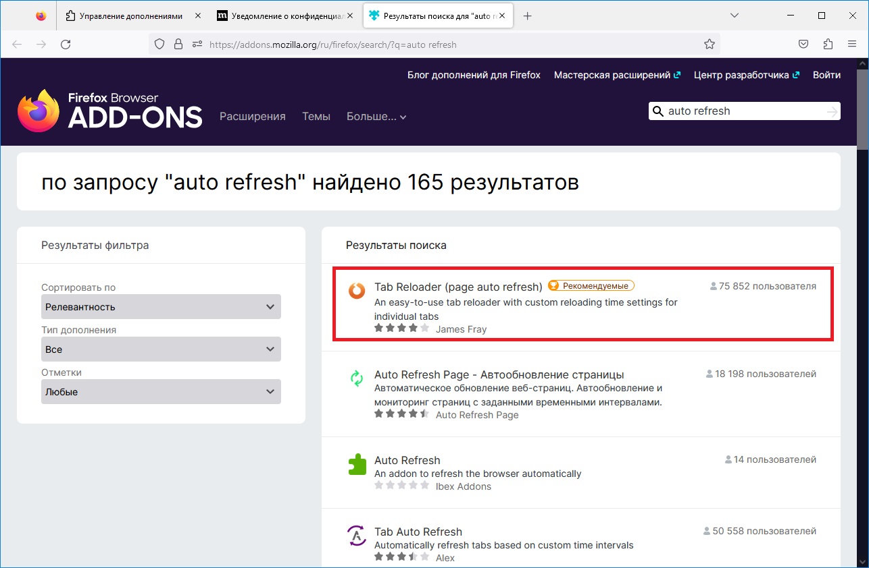
Task: Click author name James Fray
Action: click(461, 329)
